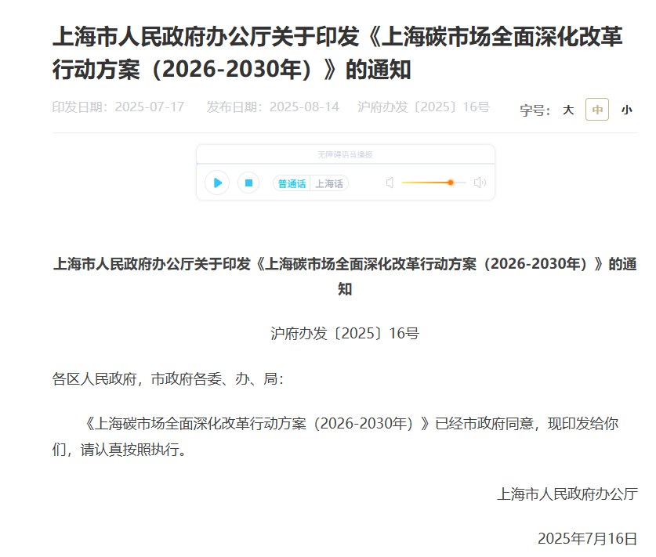Click the high volume speaker icon
This screenshot has width=656, height=557.
pos(480,183)
